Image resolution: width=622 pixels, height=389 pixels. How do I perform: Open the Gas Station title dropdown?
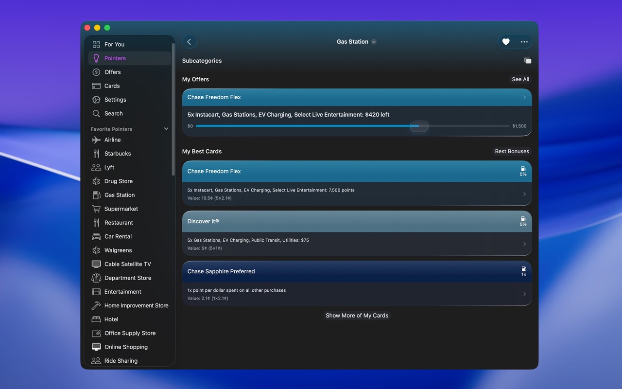pos(357,42)
